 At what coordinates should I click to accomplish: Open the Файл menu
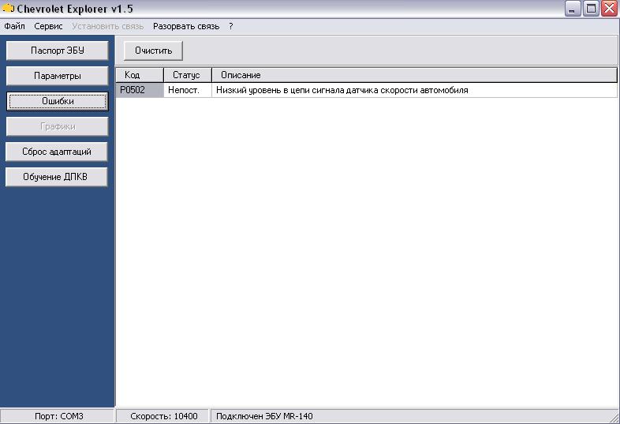click(x=14, y=26)
